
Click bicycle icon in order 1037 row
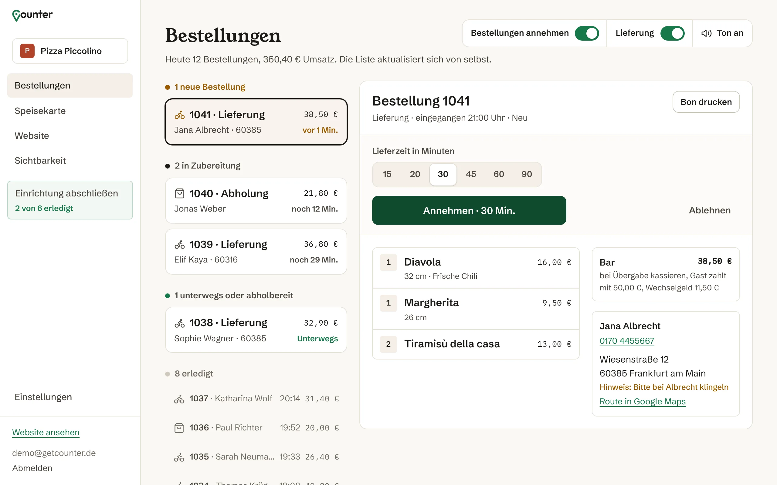[179, 399]
